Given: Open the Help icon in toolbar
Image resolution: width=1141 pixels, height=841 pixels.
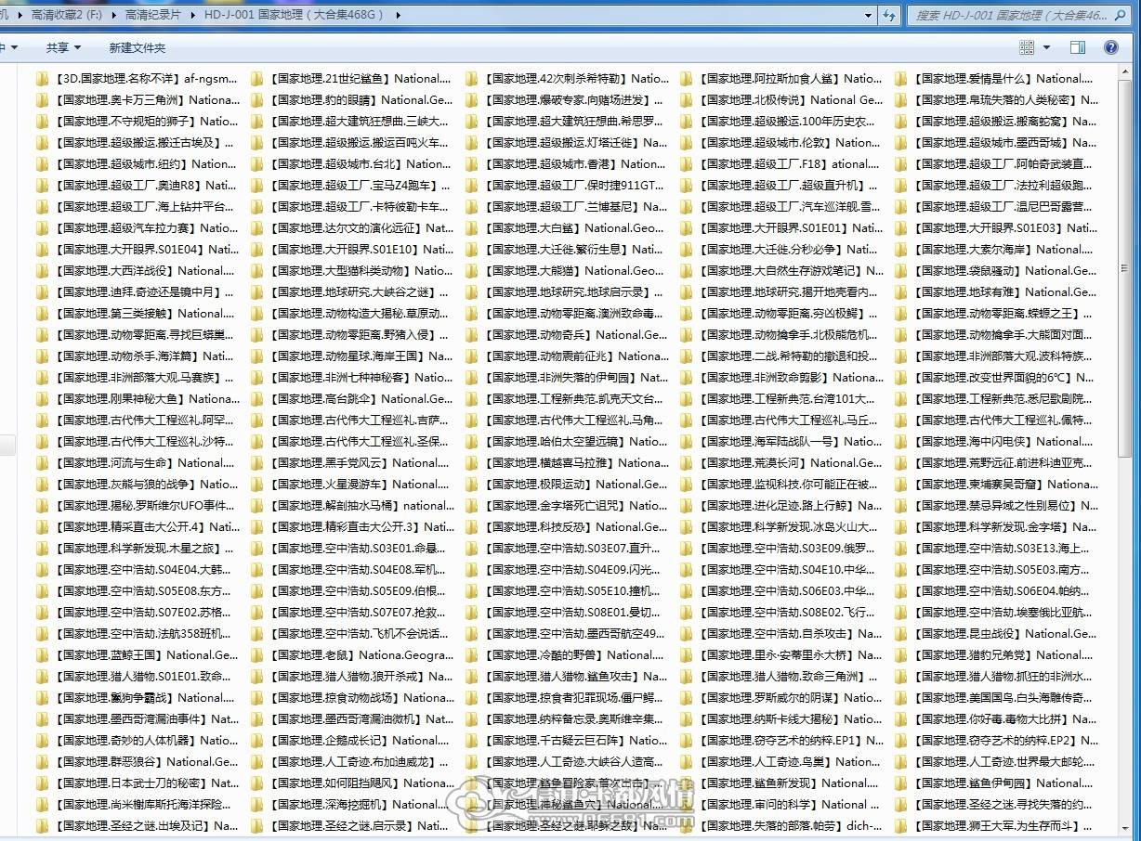Looking at the screenshot, I should 1110,47.
